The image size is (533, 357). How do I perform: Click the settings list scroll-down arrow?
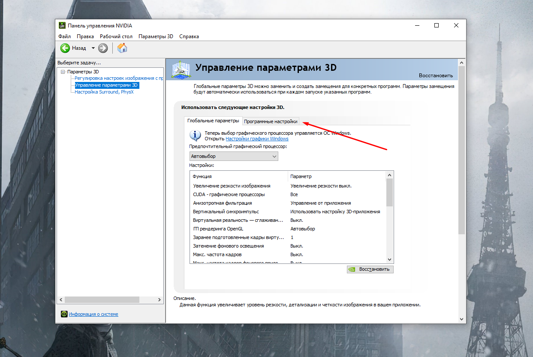(x=390, y=259)
